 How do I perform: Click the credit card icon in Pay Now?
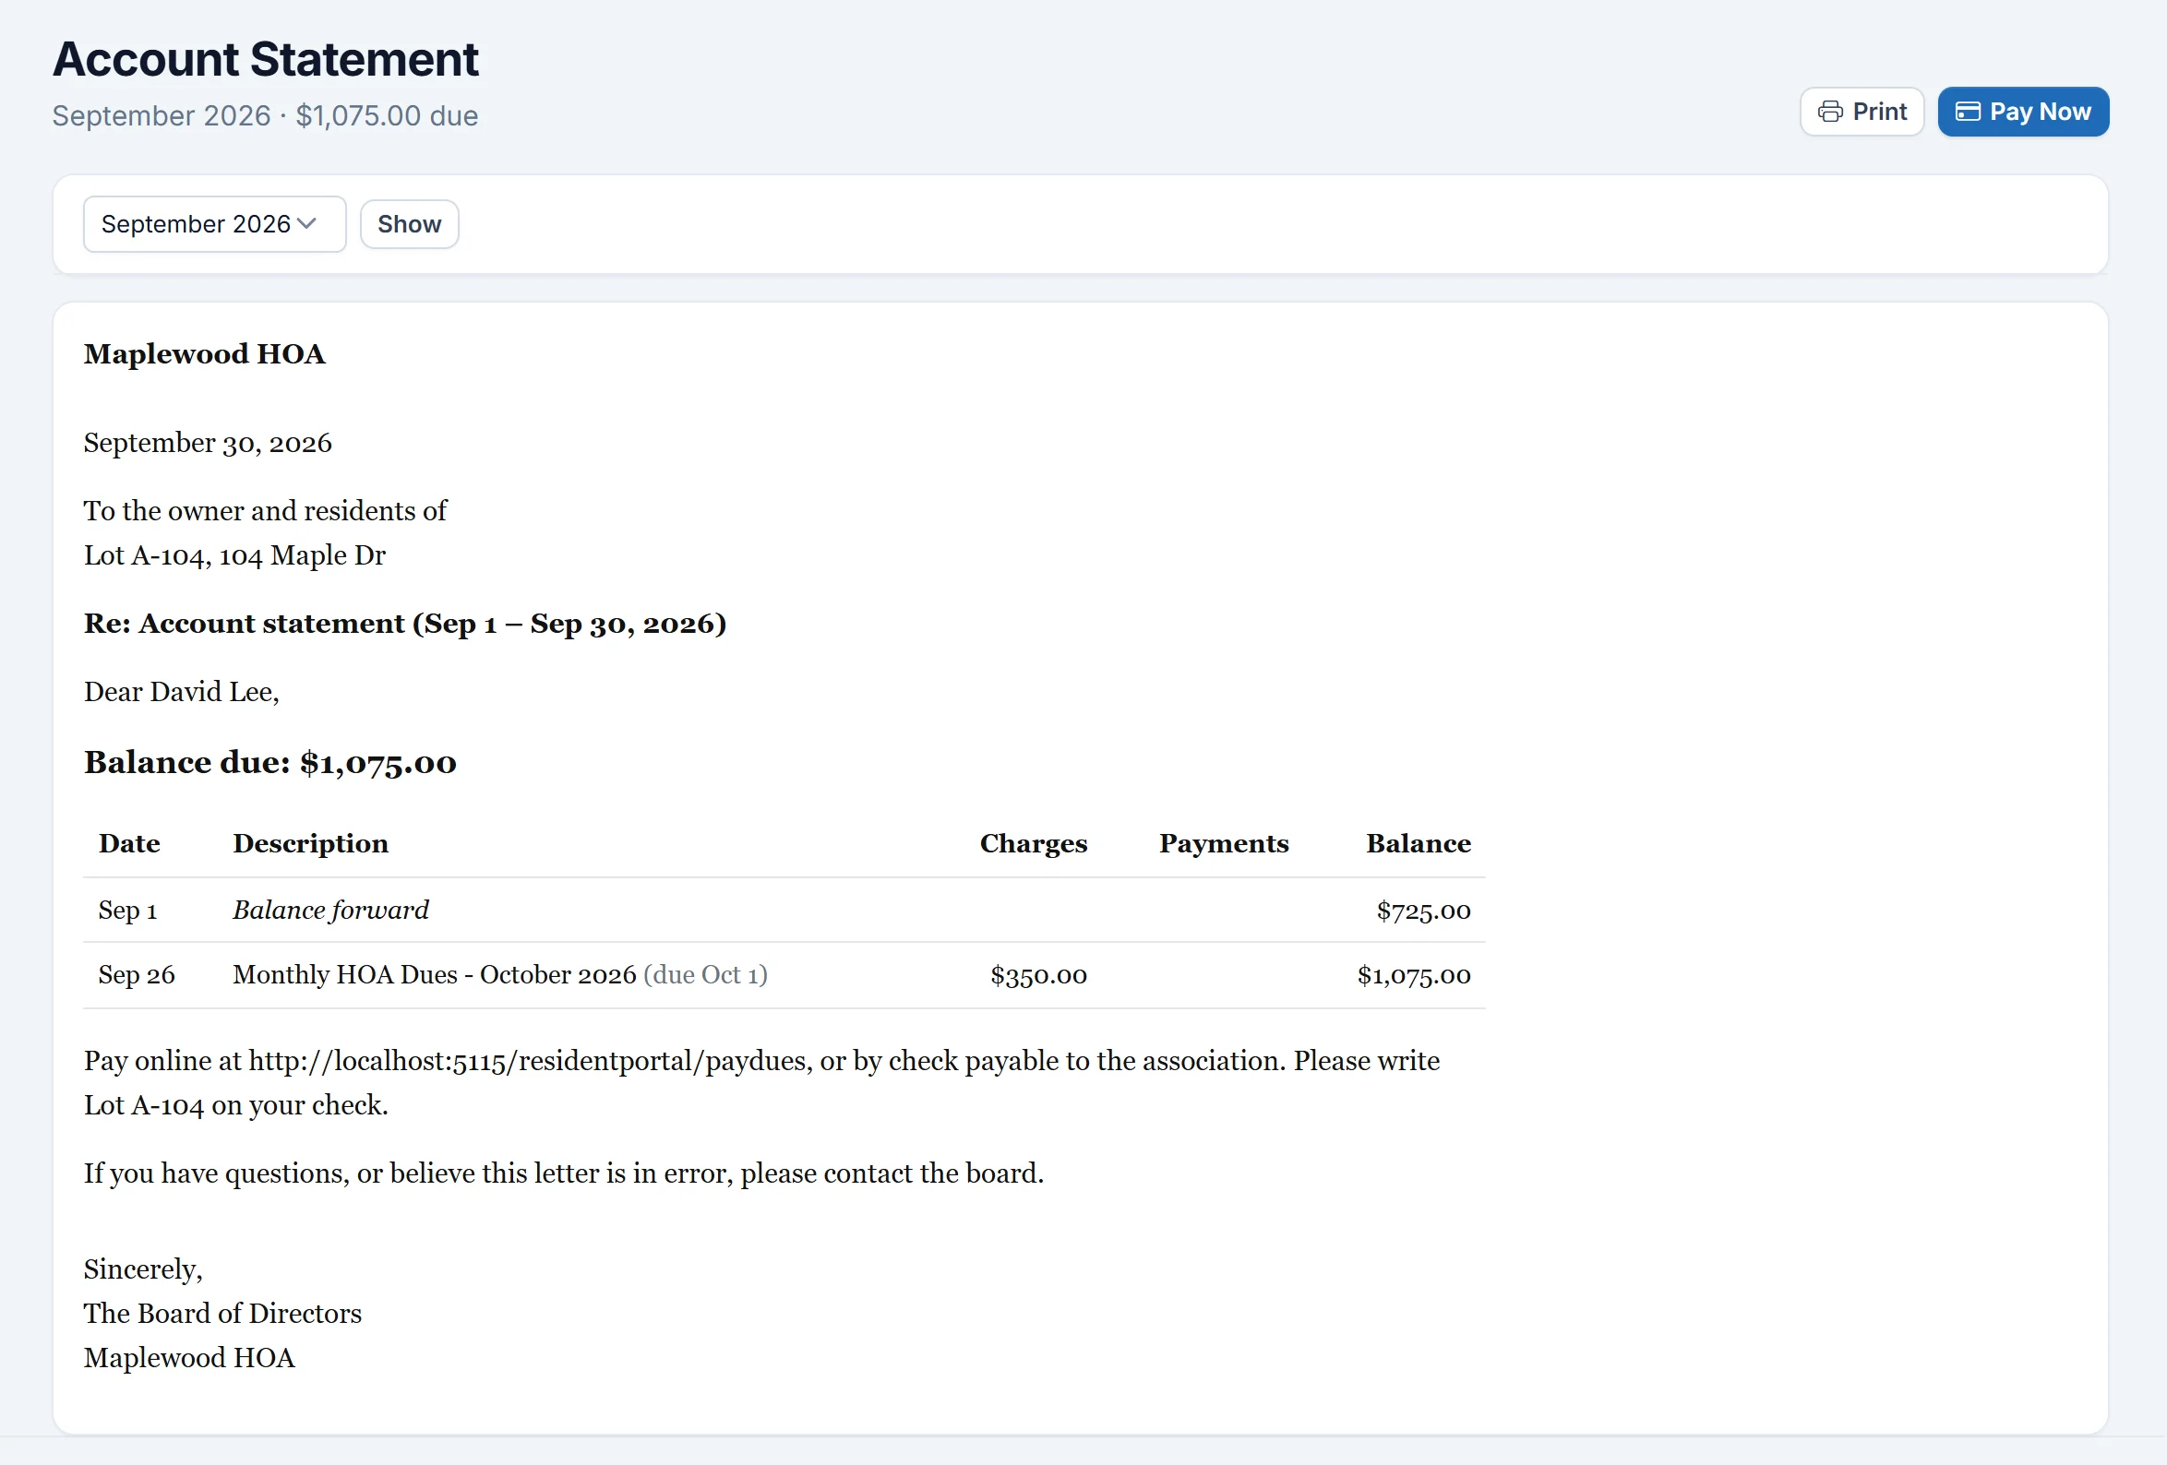click(1968, 112)
